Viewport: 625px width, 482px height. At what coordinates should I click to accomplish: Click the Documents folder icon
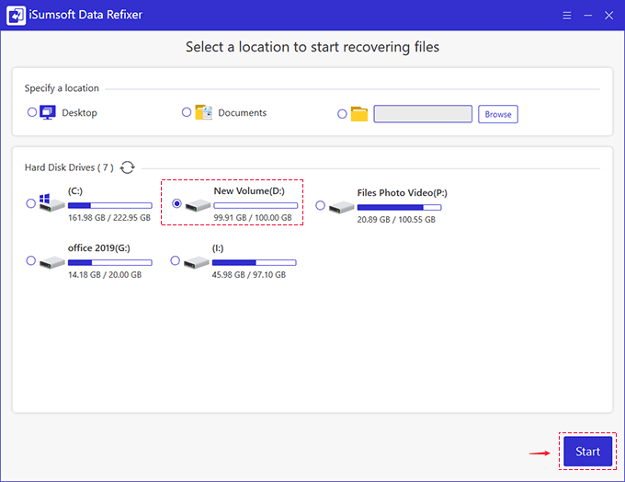tap(204, 113)
